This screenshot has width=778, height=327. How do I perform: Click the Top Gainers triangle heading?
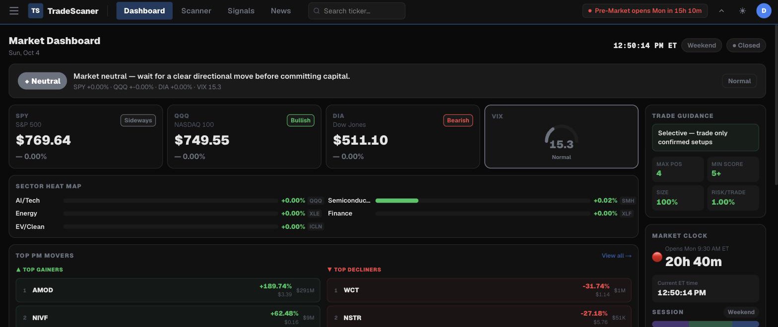[x=40, y=270]
